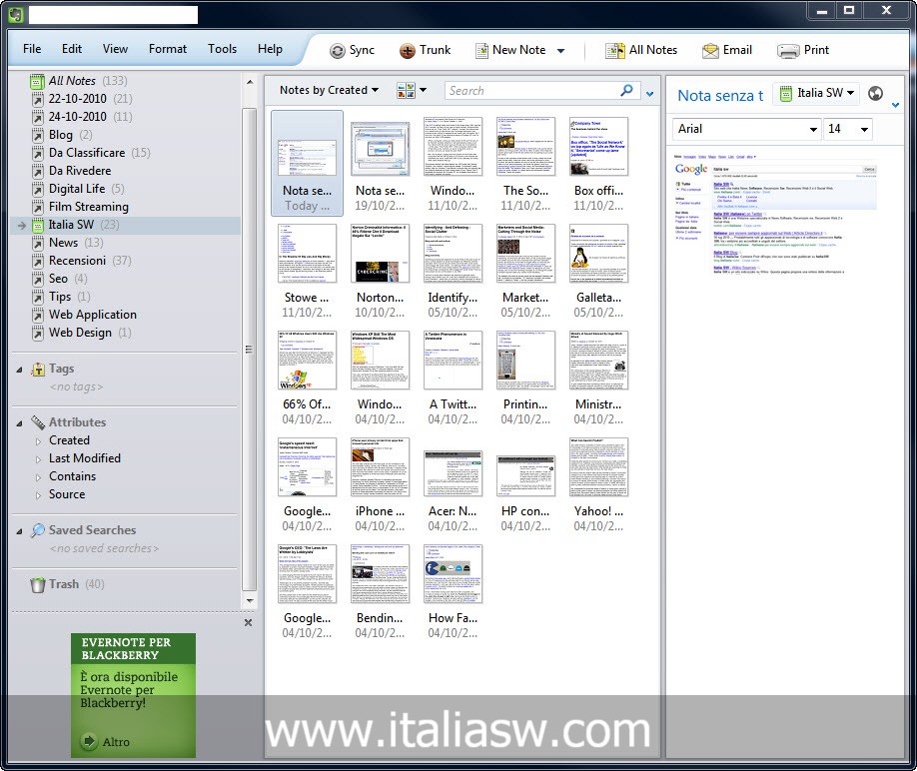Collapse the Tags section
Viewport: 917px width, 771px height.
click(19, 370)
